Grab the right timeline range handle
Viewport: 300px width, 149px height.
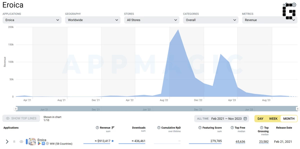(297, 109)
